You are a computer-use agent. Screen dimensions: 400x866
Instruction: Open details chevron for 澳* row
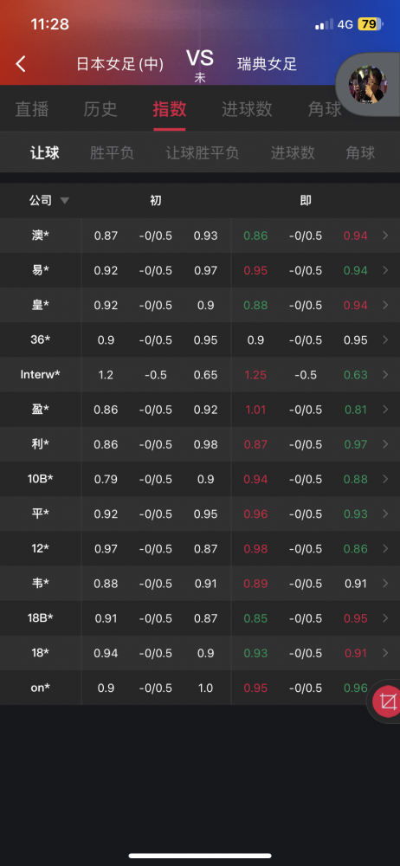click(385, 236)
